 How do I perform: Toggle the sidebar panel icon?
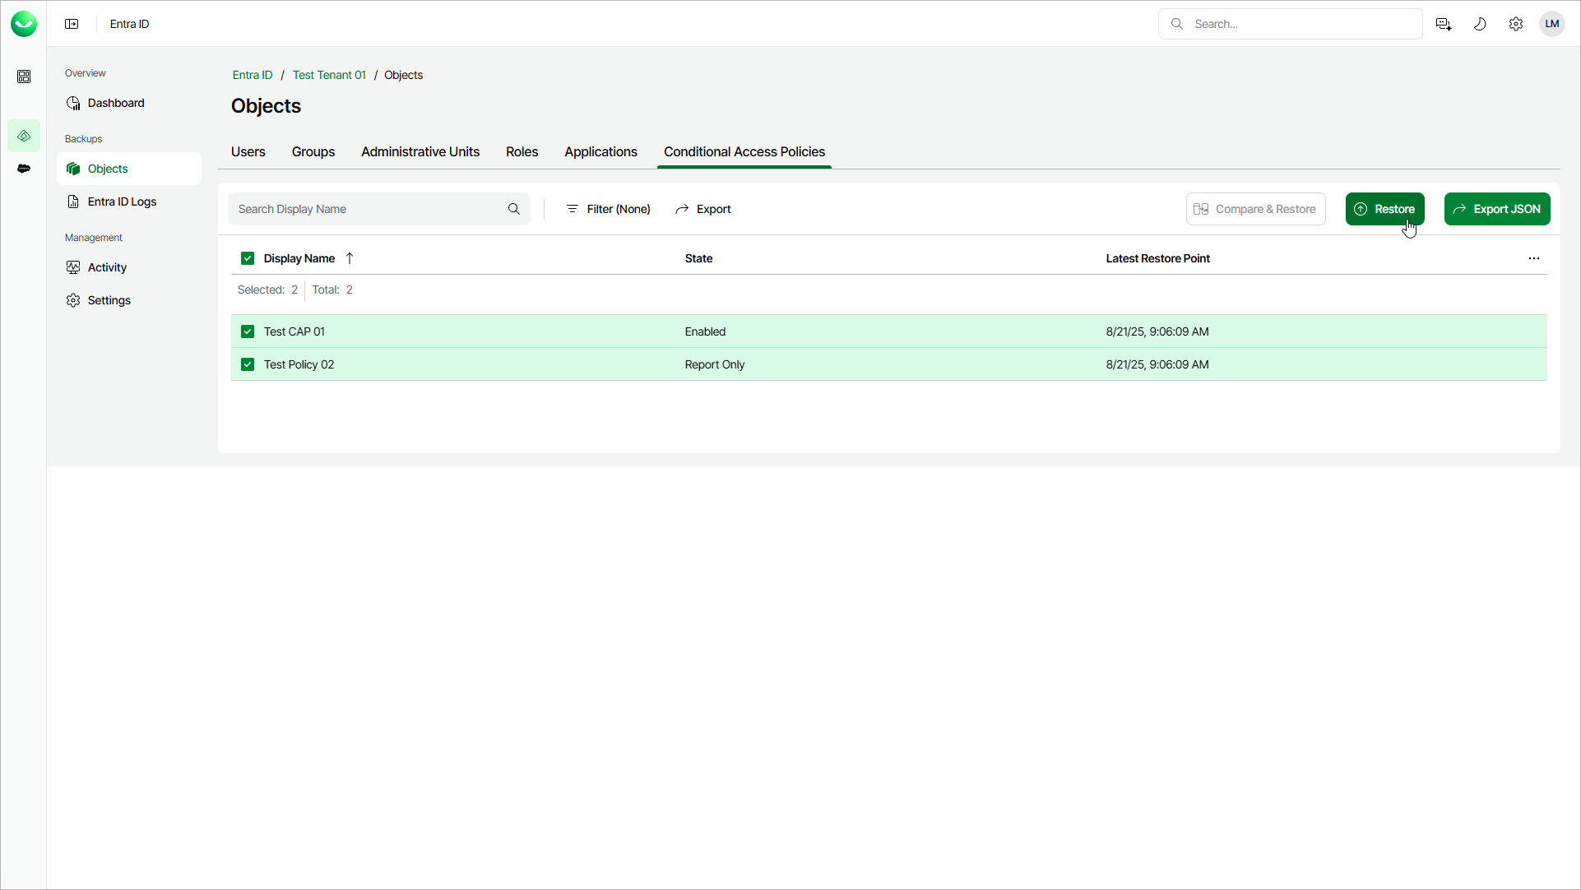(72, 24)
